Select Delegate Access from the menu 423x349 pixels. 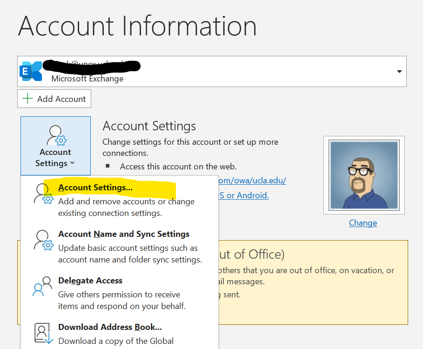90,281
